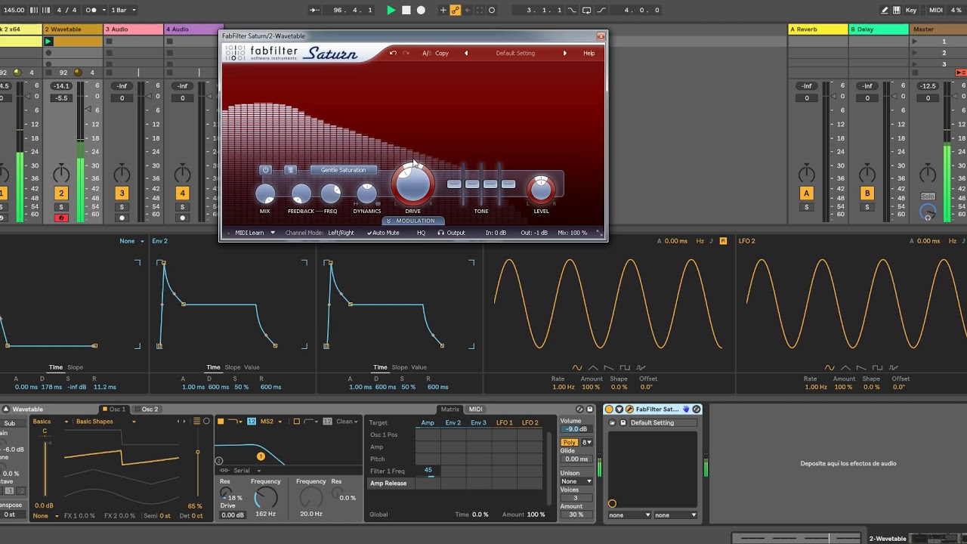
Task: Open the Gentle Saturation style selector
Action: tap(343, 170)
